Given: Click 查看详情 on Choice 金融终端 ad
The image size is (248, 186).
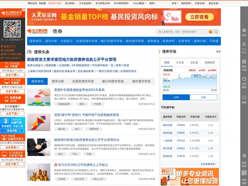Looking at the screenshot, I should 12,131.
